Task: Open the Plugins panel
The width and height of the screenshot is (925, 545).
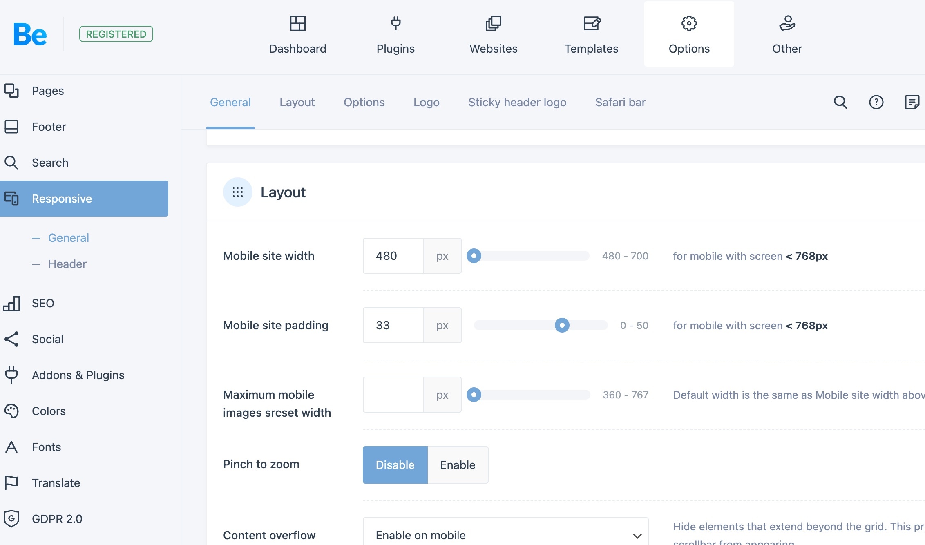Action: tap(395, 33)
